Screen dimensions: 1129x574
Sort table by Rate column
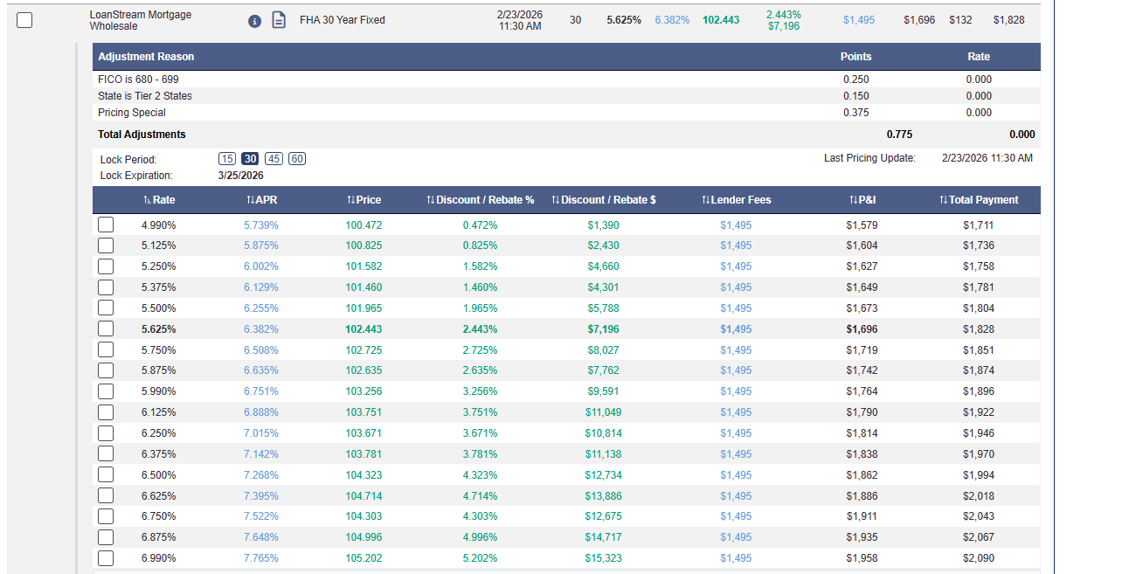(x=159, y=200)
